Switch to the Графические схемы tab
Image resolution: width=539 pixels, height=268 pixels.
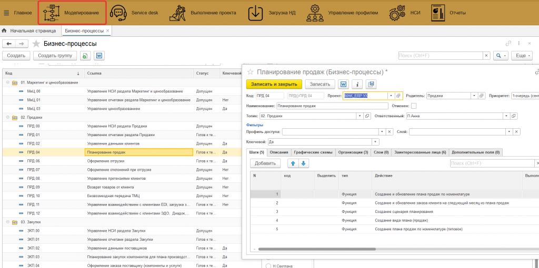(313, 152)
